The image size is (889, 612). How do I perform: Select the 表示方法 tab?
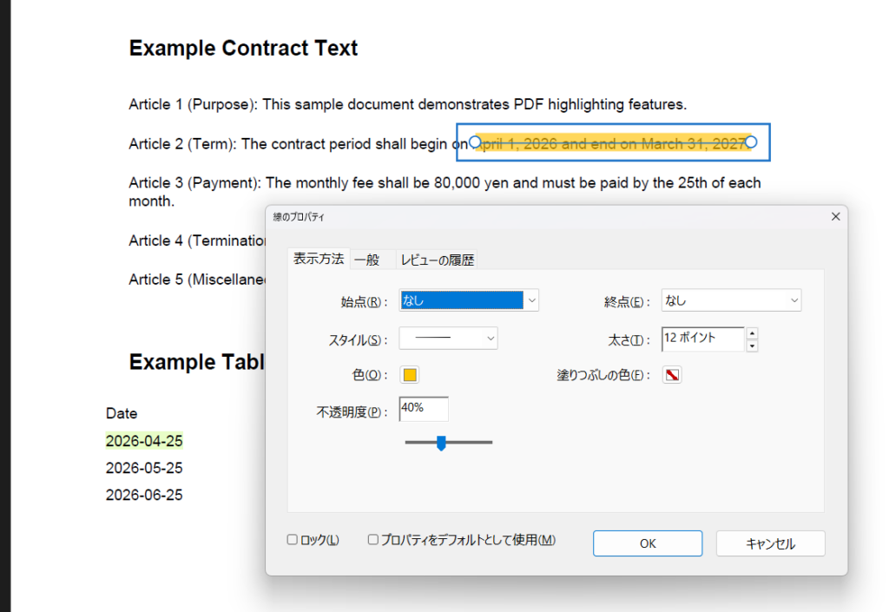pyautogui.click(x=319, y=259)
